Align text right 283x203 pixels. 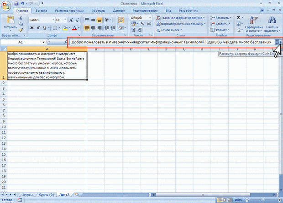click(x=100, y=28)
